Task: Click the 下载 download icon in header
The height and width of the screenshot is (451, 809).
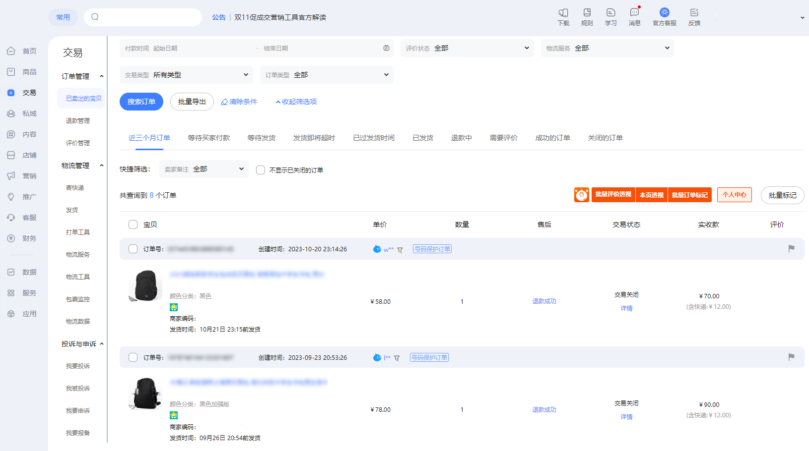Action: [563, 13]
